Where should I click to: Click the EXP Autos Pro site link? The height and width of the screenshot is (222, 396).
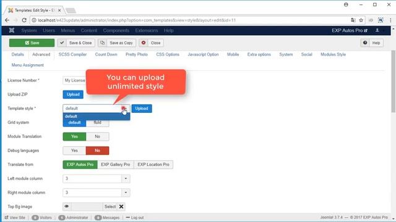point(350,30)
